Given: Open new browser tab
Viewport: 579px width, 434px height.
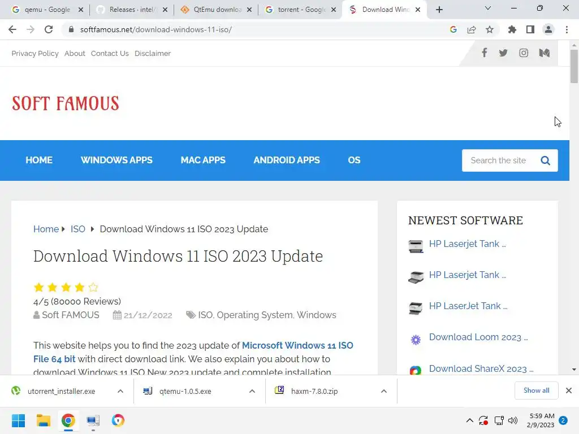Looking at the screenshot, I should click(x=439, y=10).
